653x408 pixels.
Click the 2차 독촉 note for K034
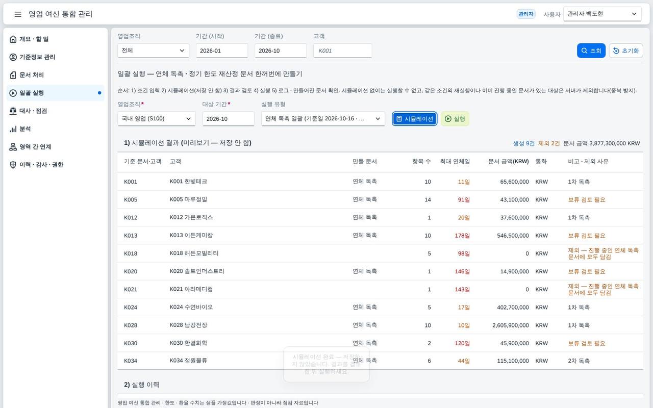[579, 361]
